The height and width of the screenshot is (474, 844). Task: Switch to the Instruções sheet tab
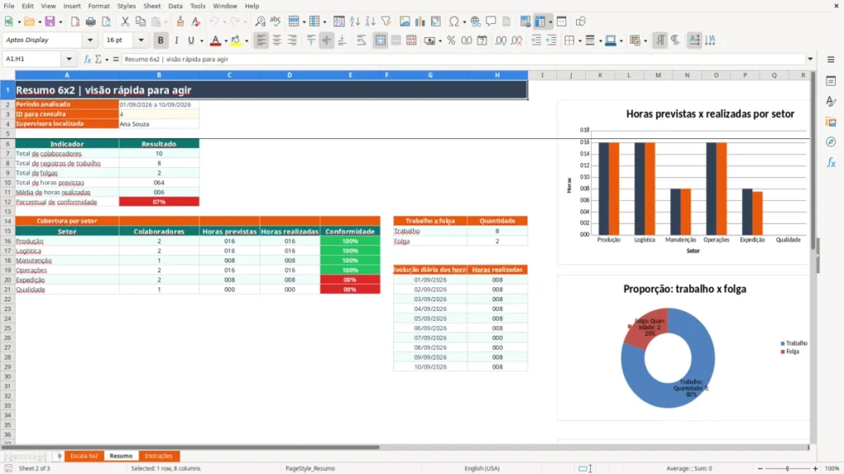(158, 456)
